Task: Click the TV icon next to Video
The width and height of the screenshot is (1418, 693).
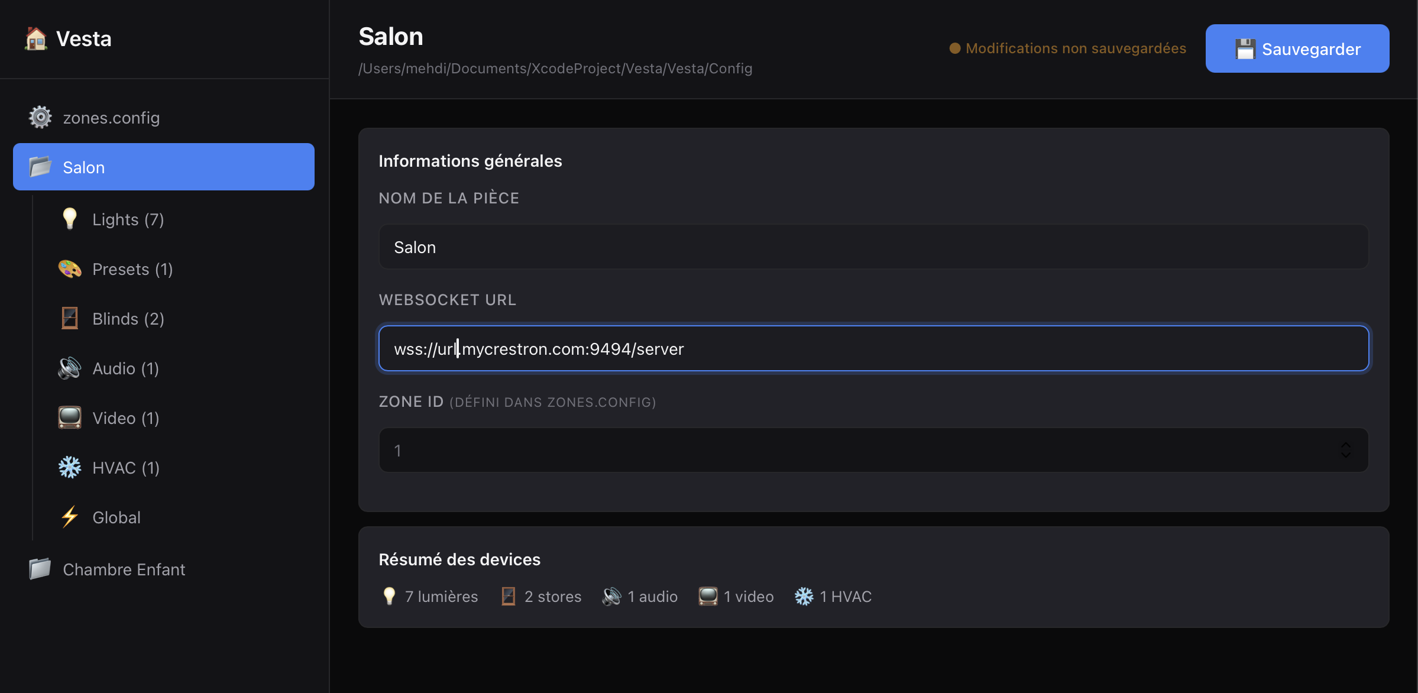Action: coord(70,417)
